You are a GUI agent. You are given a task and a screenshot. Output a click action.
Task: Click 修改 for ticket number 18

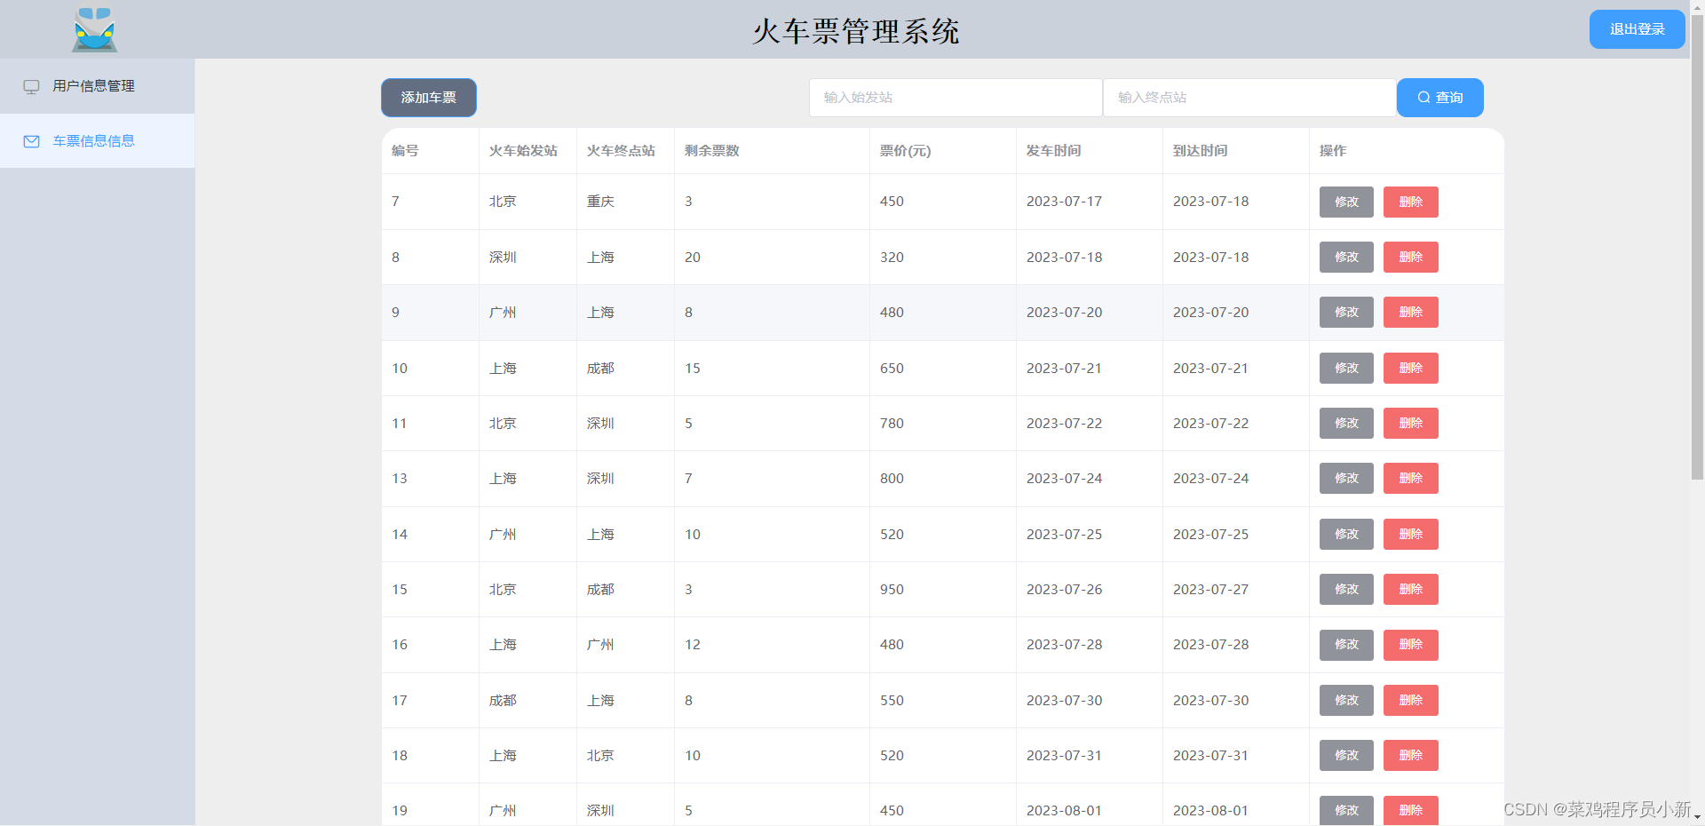pos(1346,756)
